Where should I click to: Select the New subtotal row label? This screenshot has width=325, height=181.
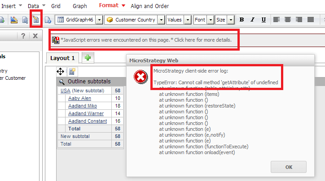[x=75, y=136]
